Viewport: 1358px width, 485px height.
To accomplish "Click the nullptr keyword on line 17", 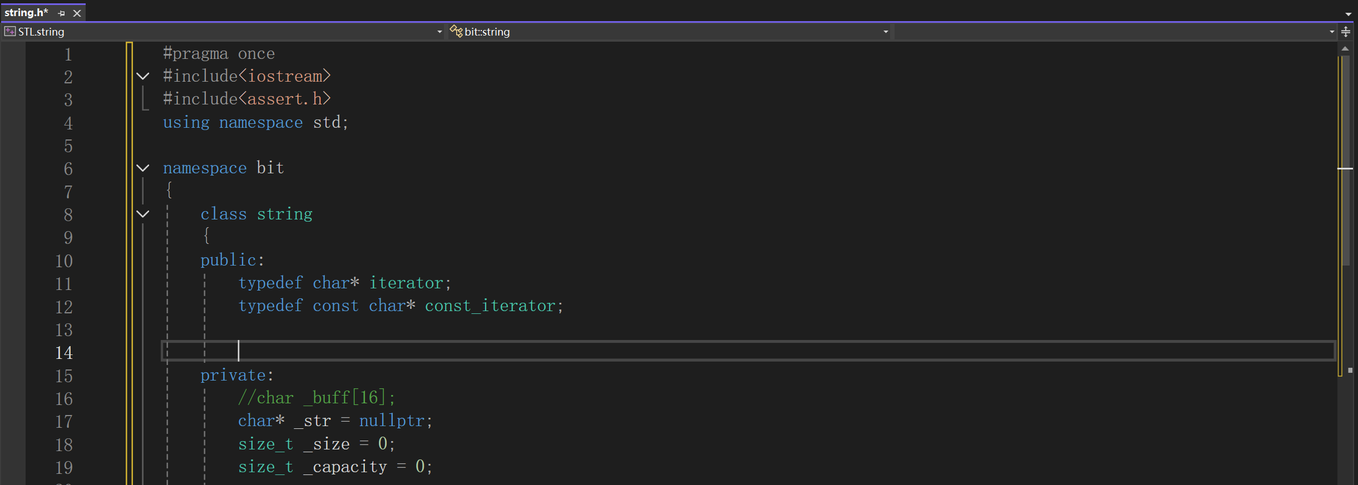I will [392, 421].
